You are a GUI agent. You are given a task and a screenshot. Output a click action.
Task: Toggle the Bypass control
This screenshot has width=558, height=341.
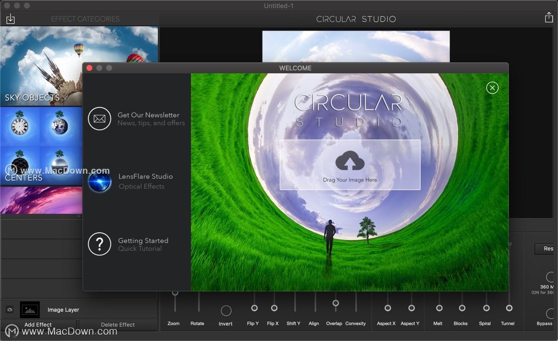tap(550, 313)
